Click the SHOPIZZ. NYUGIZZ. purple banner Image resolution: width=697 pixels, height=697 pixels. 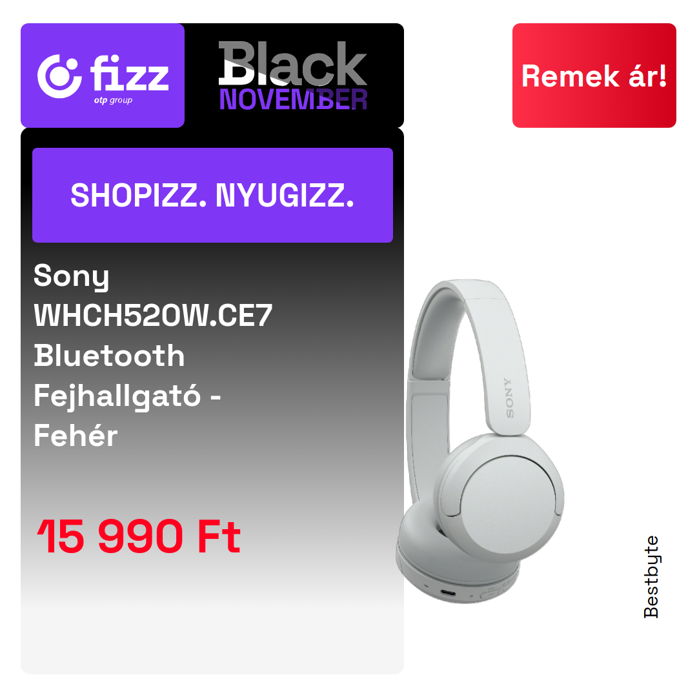212,195
